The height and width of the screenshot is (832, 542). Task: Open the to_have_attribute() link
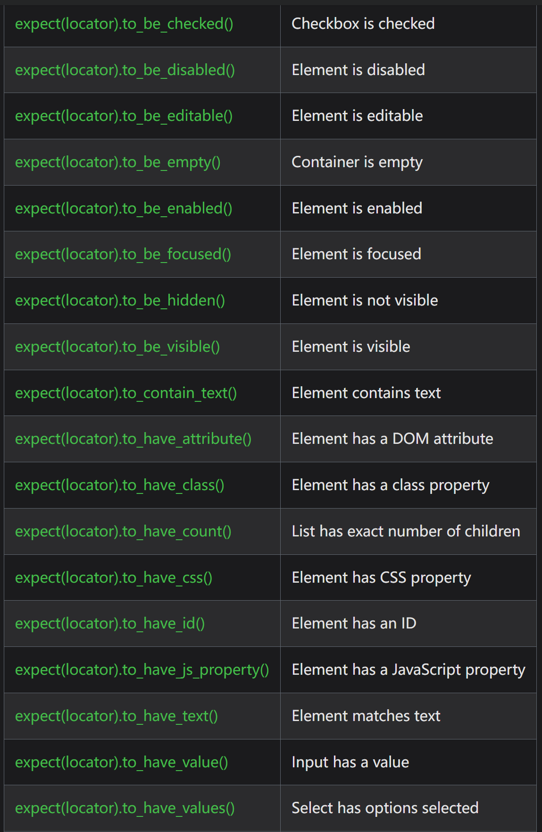133,439
